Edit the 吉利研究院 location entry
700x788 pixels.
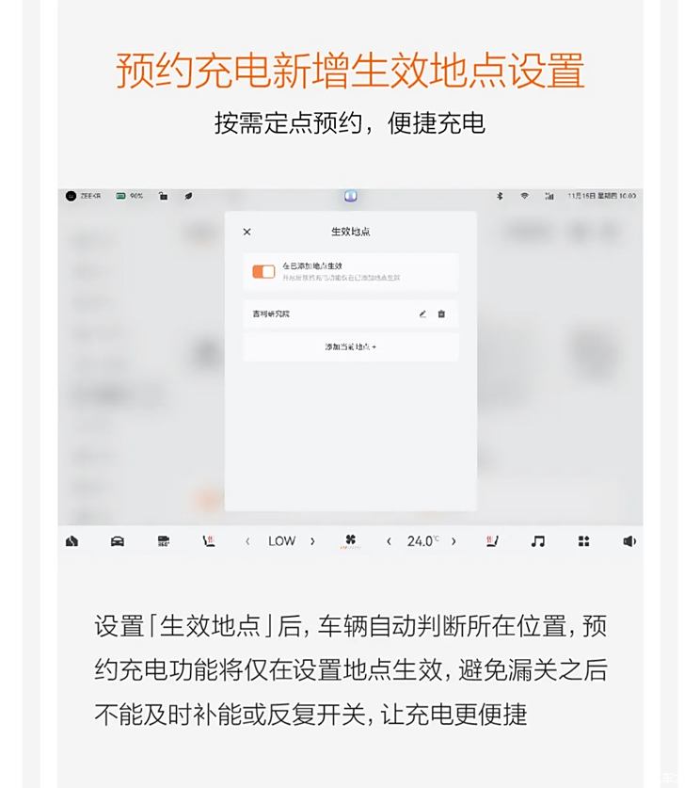pos(422,314)
